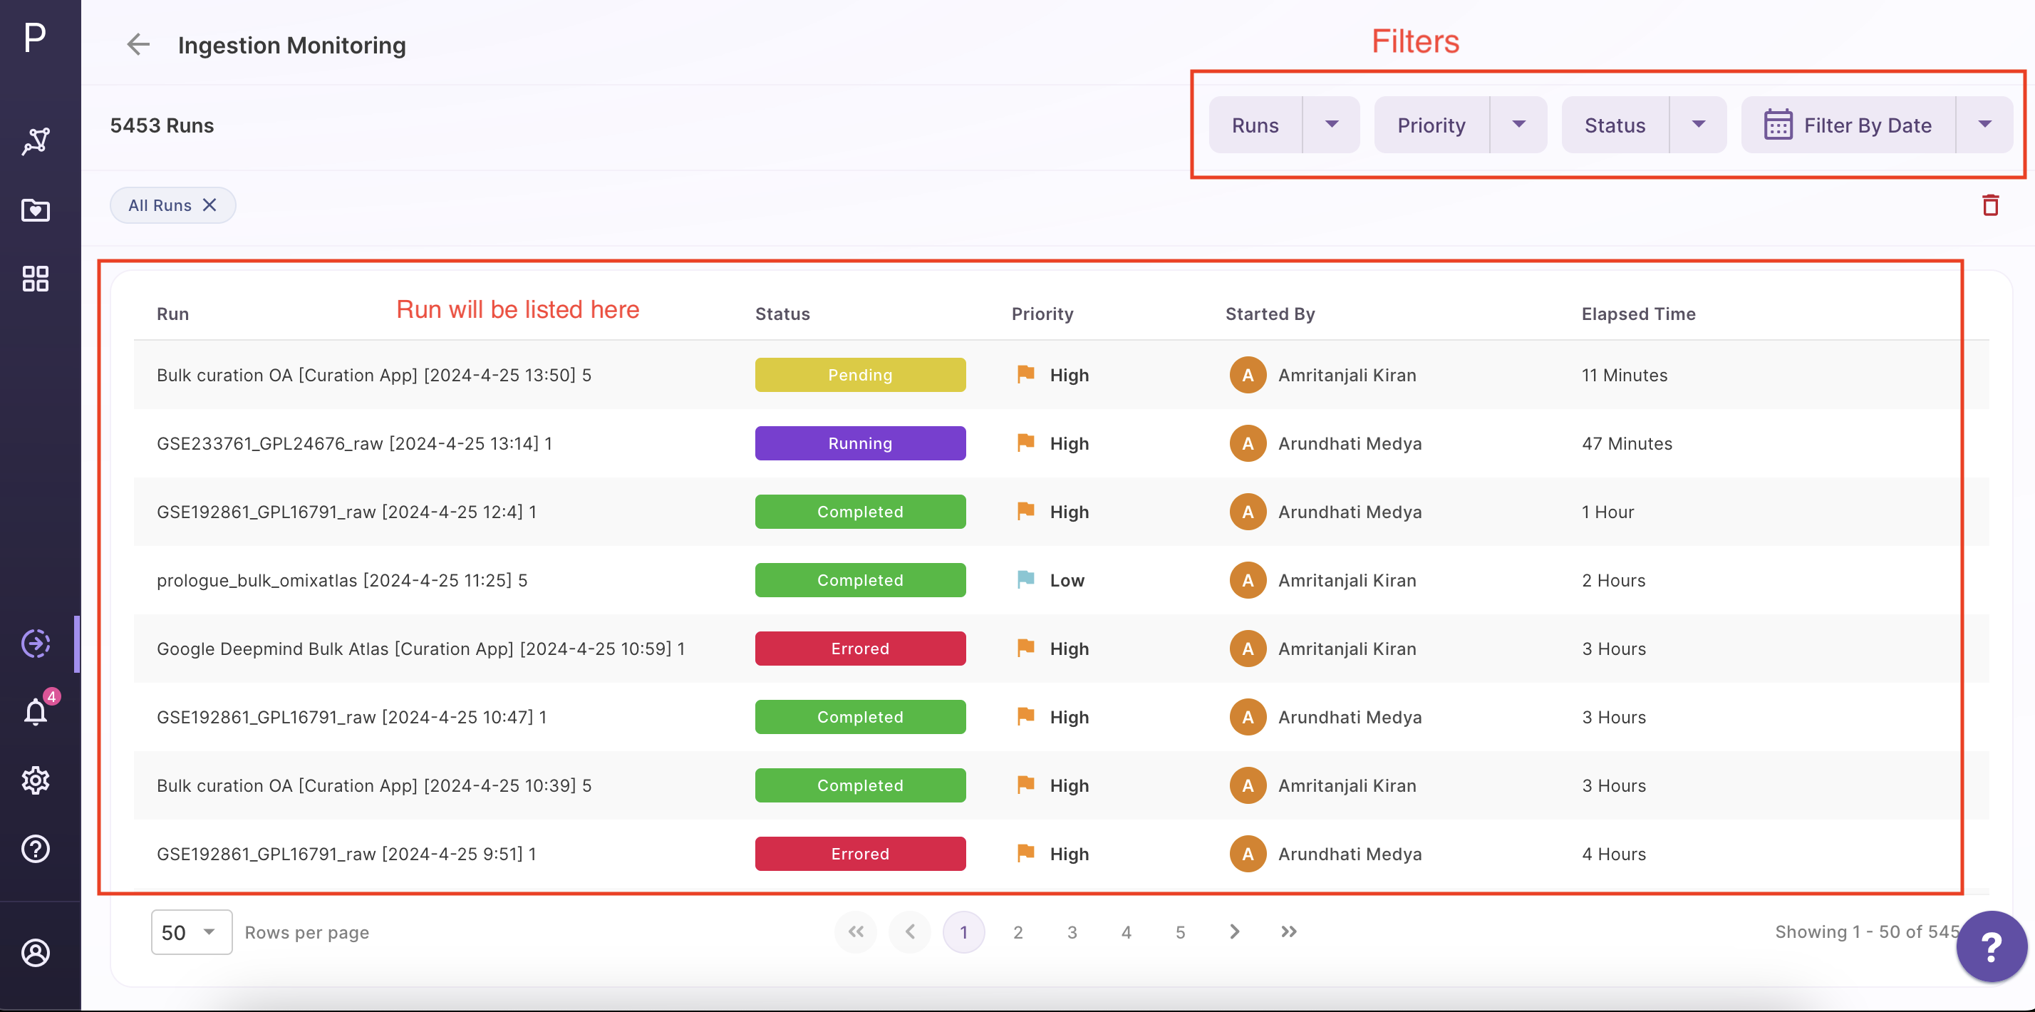
Task: Open the user profile icon at sidebar bottom
Action: pos(35,953)
